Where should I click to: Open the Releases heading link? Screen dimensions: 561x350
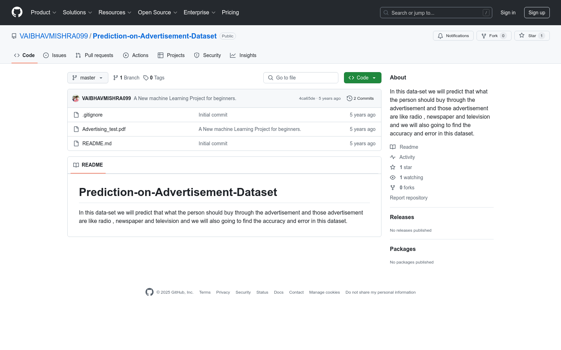[x=402, y=217]
